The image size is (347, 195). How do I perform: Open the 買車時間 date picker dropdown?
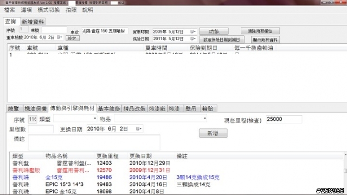(x=193, y=31)
